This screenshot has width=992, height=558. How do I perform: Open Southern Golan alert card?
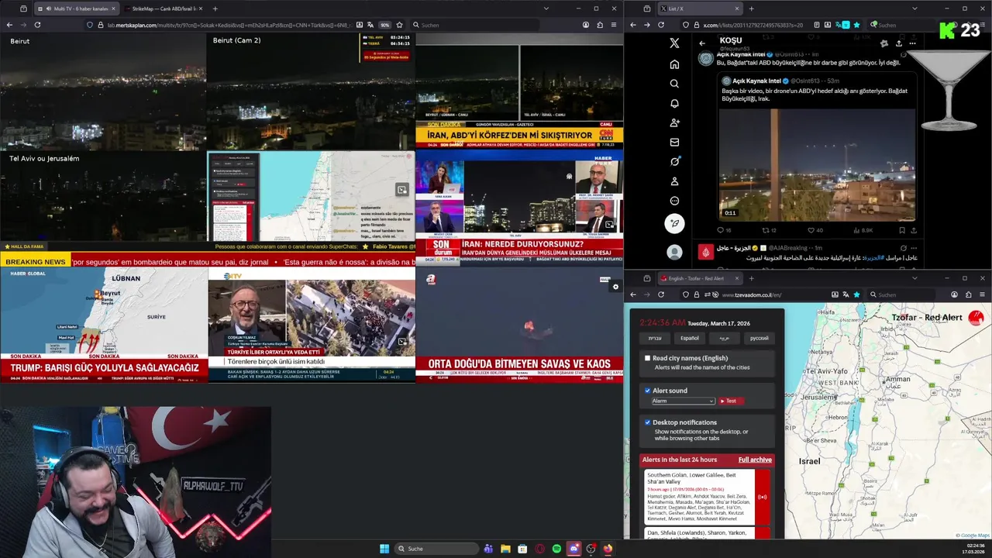707,498
